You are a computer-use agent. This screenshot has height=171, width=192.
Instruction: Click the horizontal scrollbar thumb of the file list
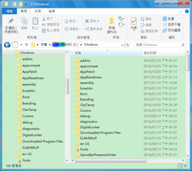coord(111,161)
